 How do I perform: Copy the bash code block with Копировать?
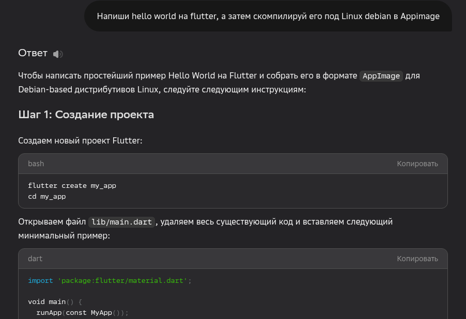click(417, 164)
